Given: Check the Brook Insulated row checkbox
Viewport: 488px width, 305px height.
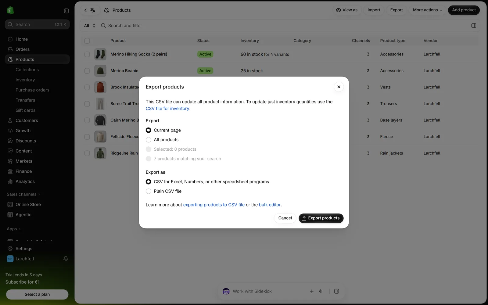Looking at the screenshot, I should tap(87, 87).
